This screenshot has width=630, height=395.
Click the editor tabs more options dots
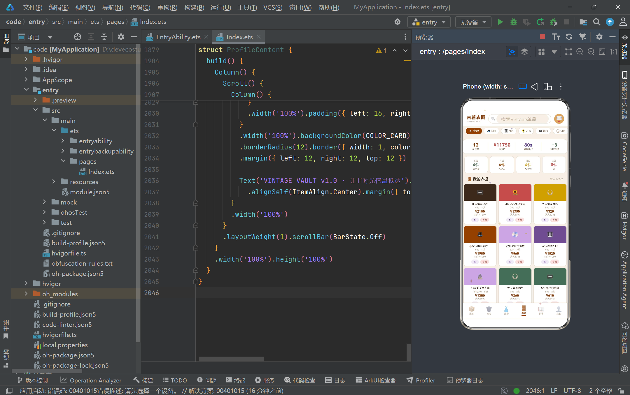pos(405,37)
